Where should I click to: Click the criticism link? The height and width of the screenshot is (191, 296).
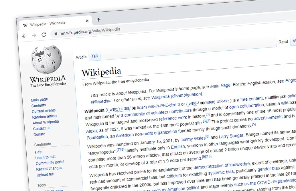pyautogui.click(x=174, y=176)
